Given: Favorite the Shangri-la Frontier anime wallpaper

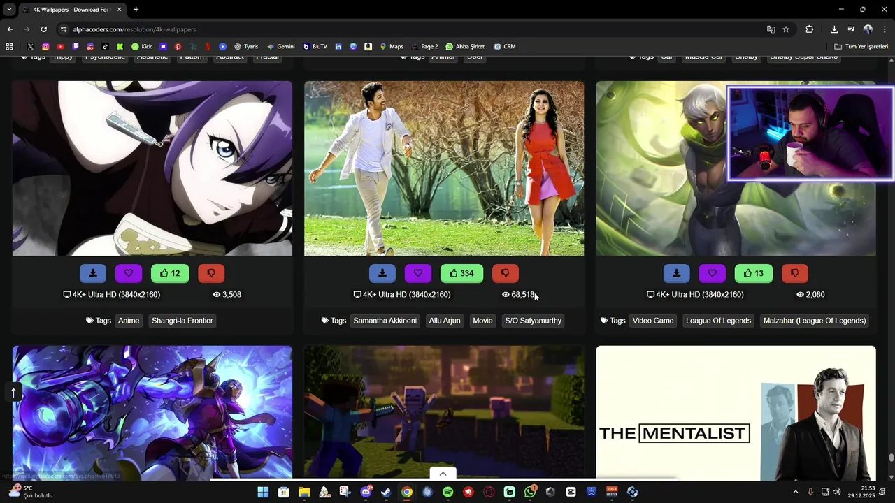Looking at the screenshot, I should (x=129, y=273).
